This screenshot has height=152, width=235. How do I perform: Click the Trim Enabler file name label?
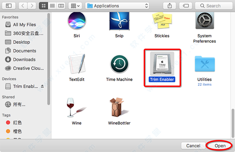[x=162, y=79]
